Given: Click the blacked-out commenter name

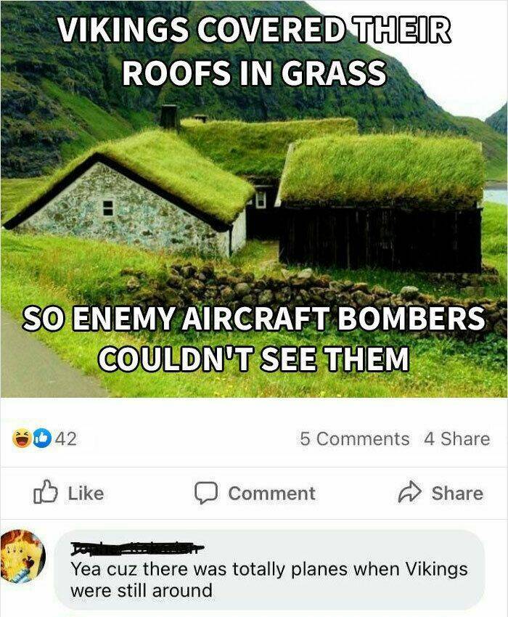Looking at the screenshot, I should pos(137,549).
